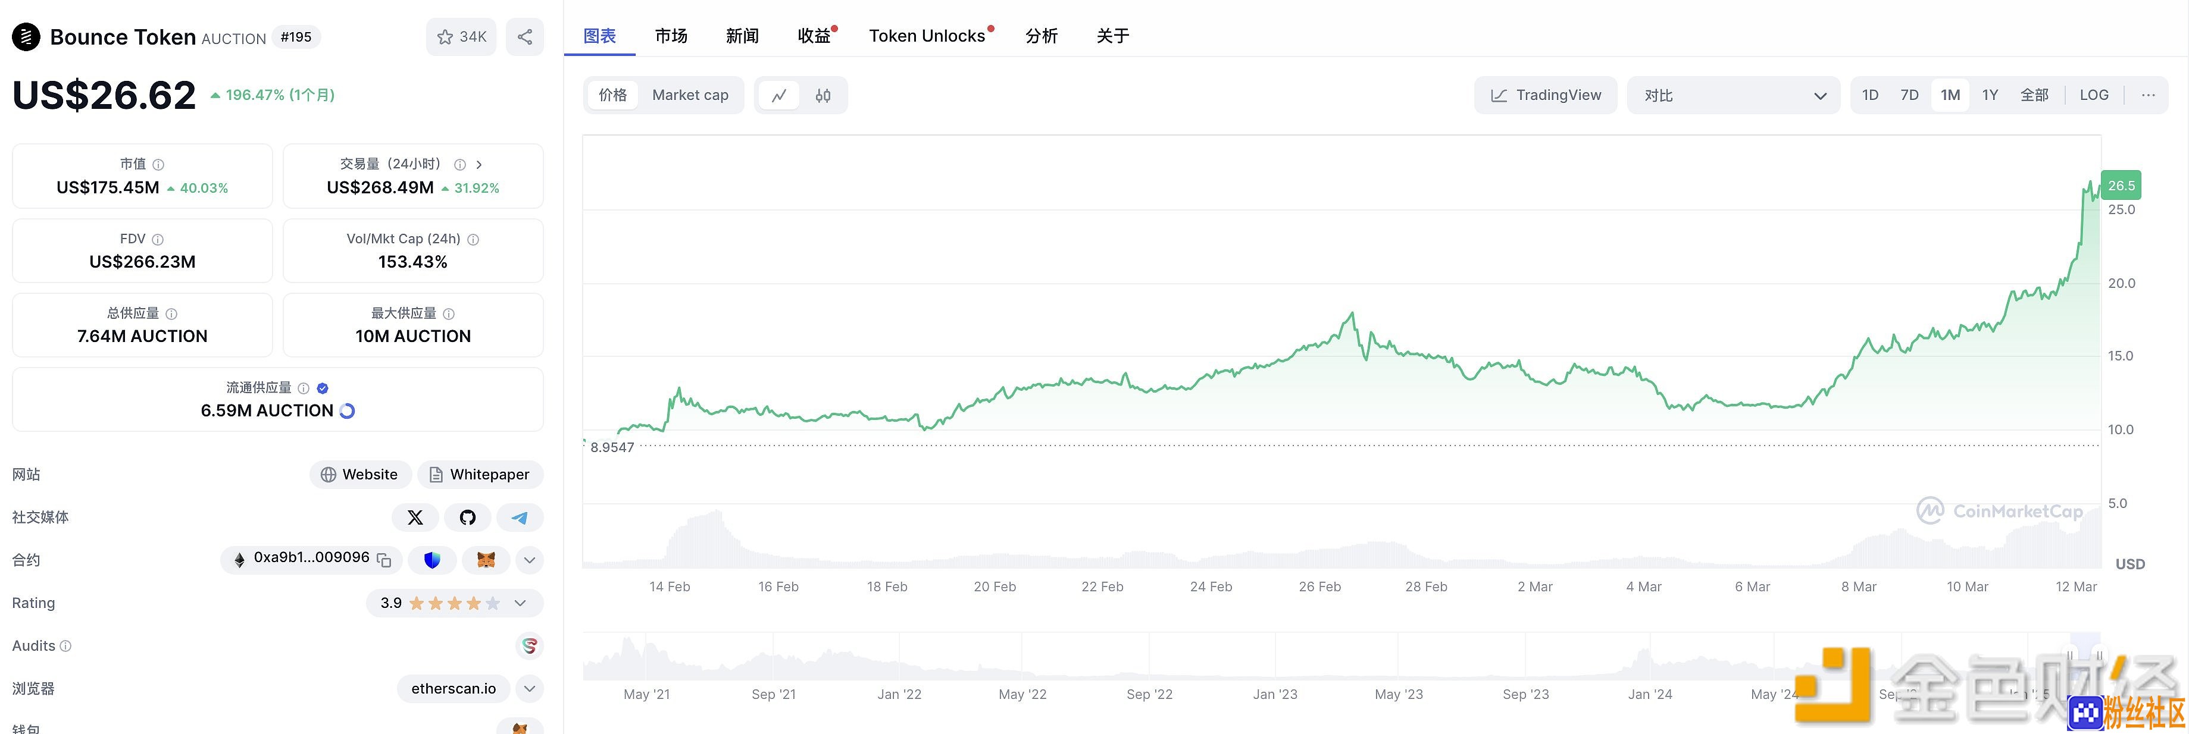This screenshot has width=2189, height=734.
Task: Open the 新闻 news tab
Action: click(x=743, y=36)
